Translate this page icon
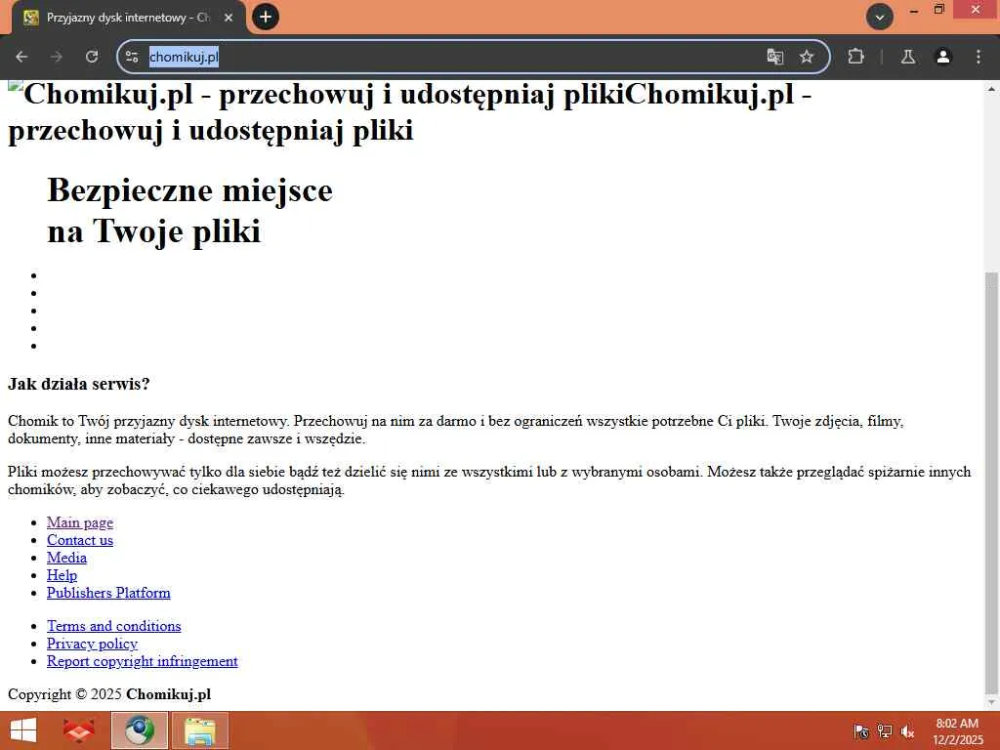The height and width of the screenshot is (750, 1000). (x=774, y=57)
